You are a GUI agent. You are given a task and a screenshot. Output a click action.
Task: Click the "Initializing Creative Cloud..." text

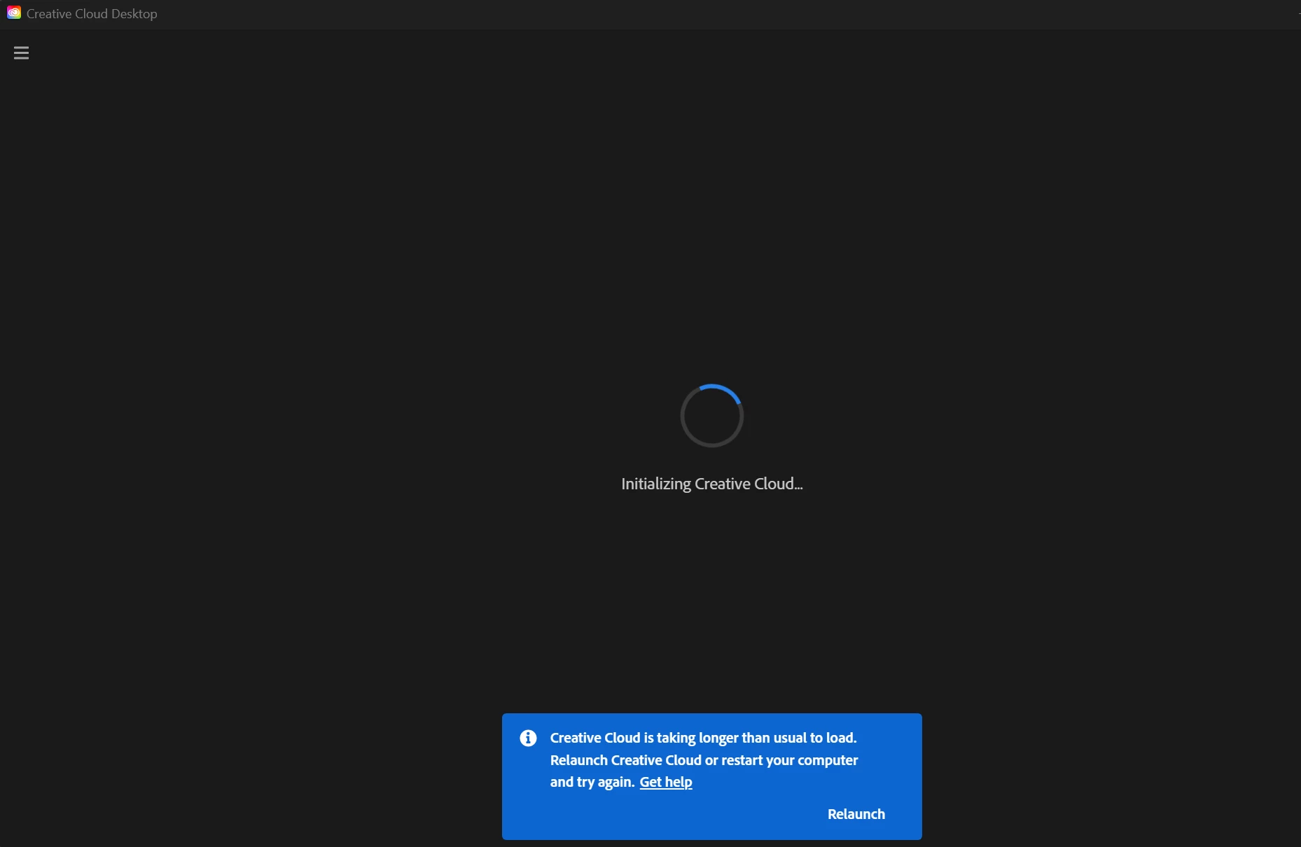(711, 484)
